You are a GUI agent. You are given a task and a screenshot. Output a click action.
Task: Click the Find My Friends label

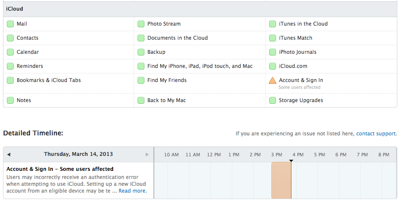point(167,80)
